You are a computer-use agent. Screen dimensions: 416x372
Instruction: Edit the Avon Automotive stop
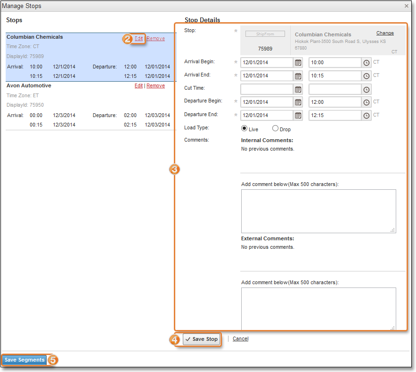[139, 85]
